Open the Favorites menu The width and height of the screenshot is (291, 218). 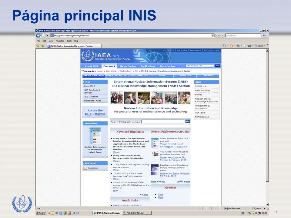pyautogui.click(x=60, y=41)
